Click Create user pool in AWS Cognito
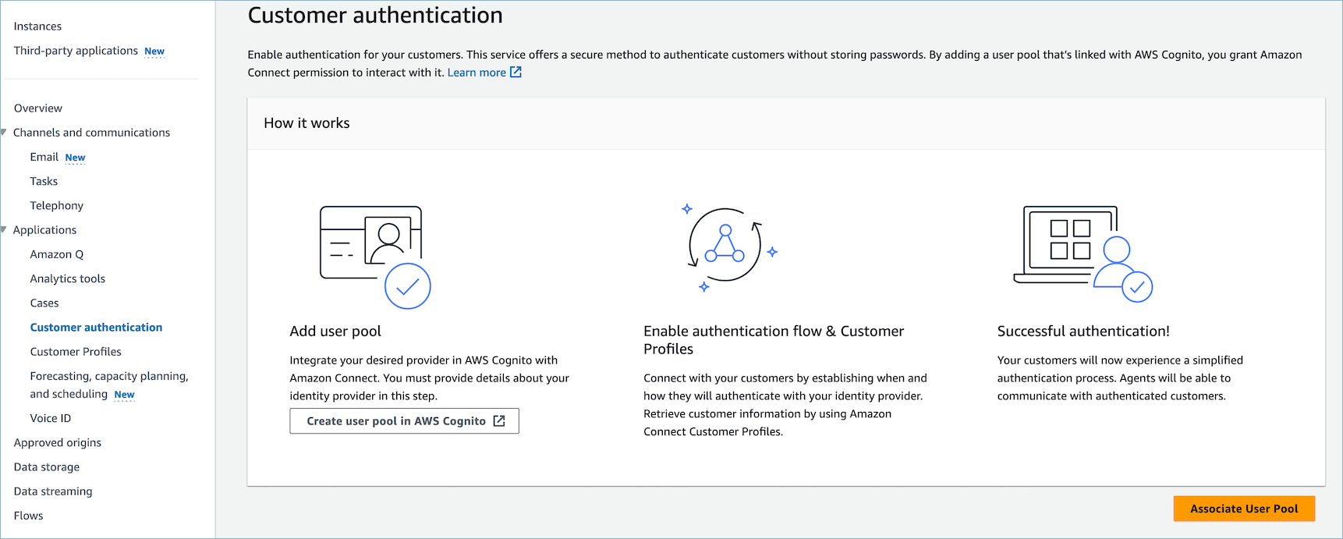 coord(404,421)
